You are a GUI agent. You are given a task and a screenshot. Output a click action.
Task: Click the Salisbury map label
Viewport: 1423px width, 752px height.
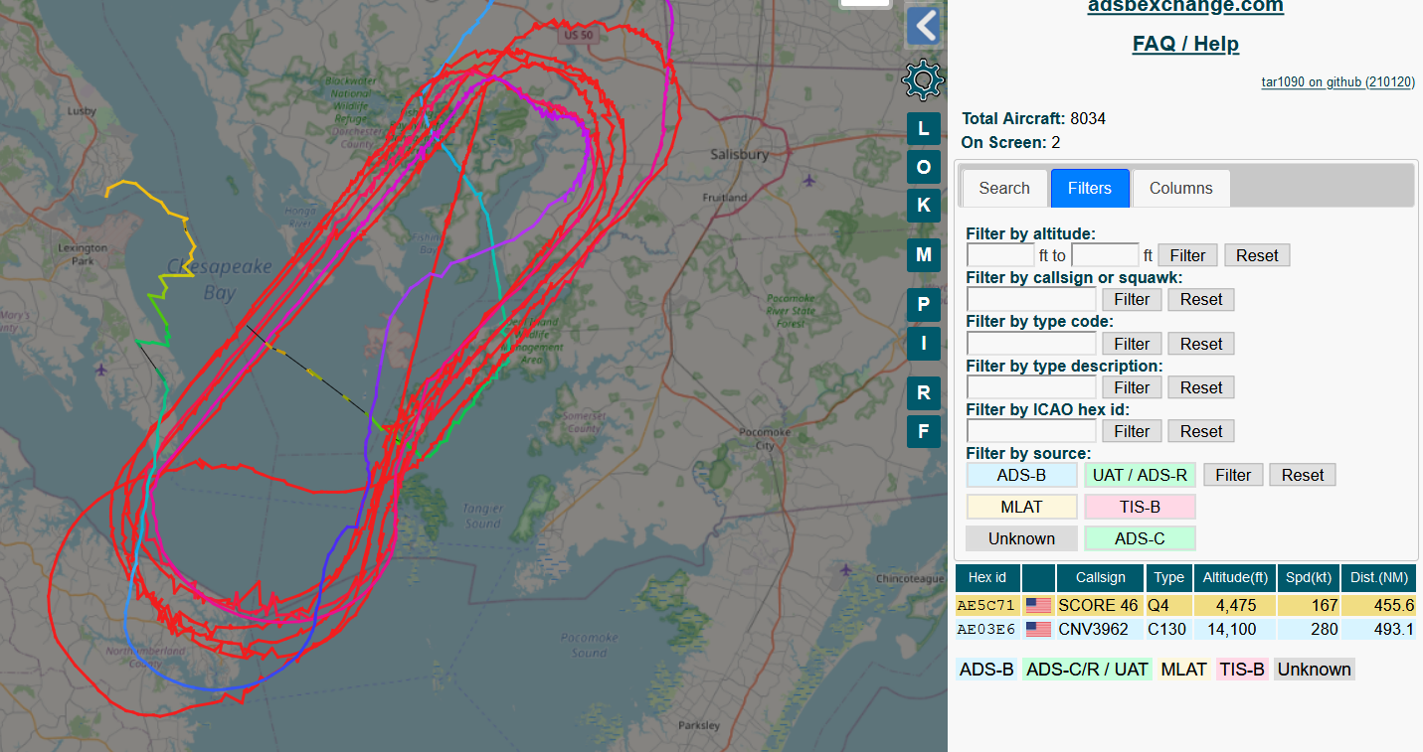(739, 154)
